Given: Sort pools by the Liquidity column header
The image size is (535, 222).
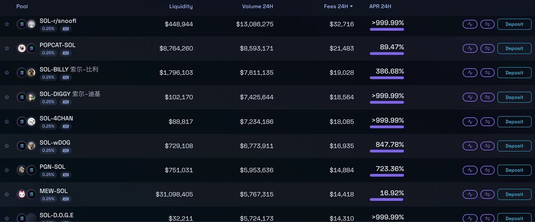Looking at the screenshot, I should pos(181,7).
